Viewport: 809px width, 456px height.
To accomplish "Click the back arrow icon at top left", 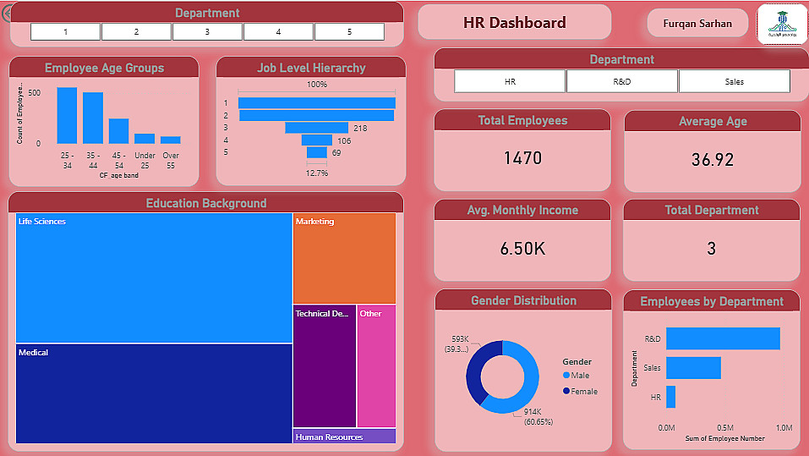I will point(6,14).
